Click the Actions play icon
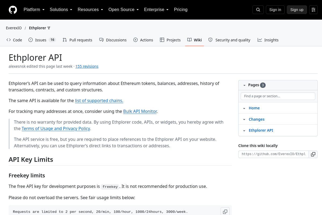This screenshot has height=215, width=322. coord(136,40)
